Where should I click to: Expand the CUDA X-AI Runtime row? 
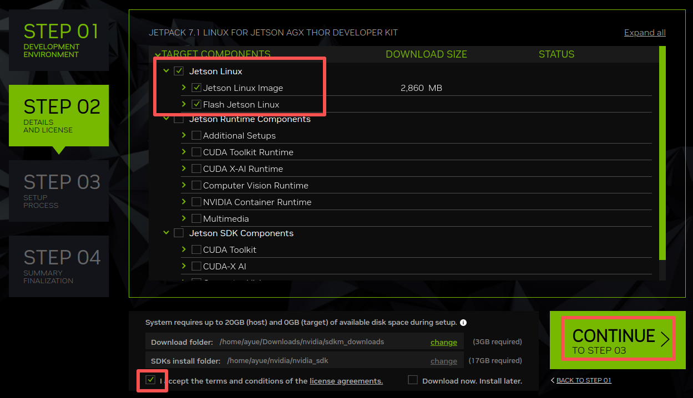[x=184, y=169]
